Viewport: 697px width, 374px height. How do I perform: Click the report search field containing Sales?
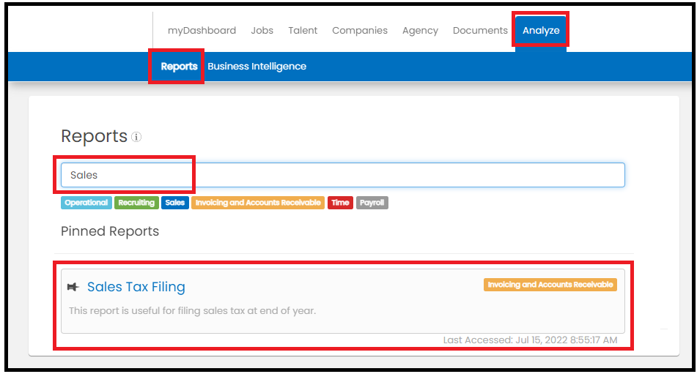[343, 175]
